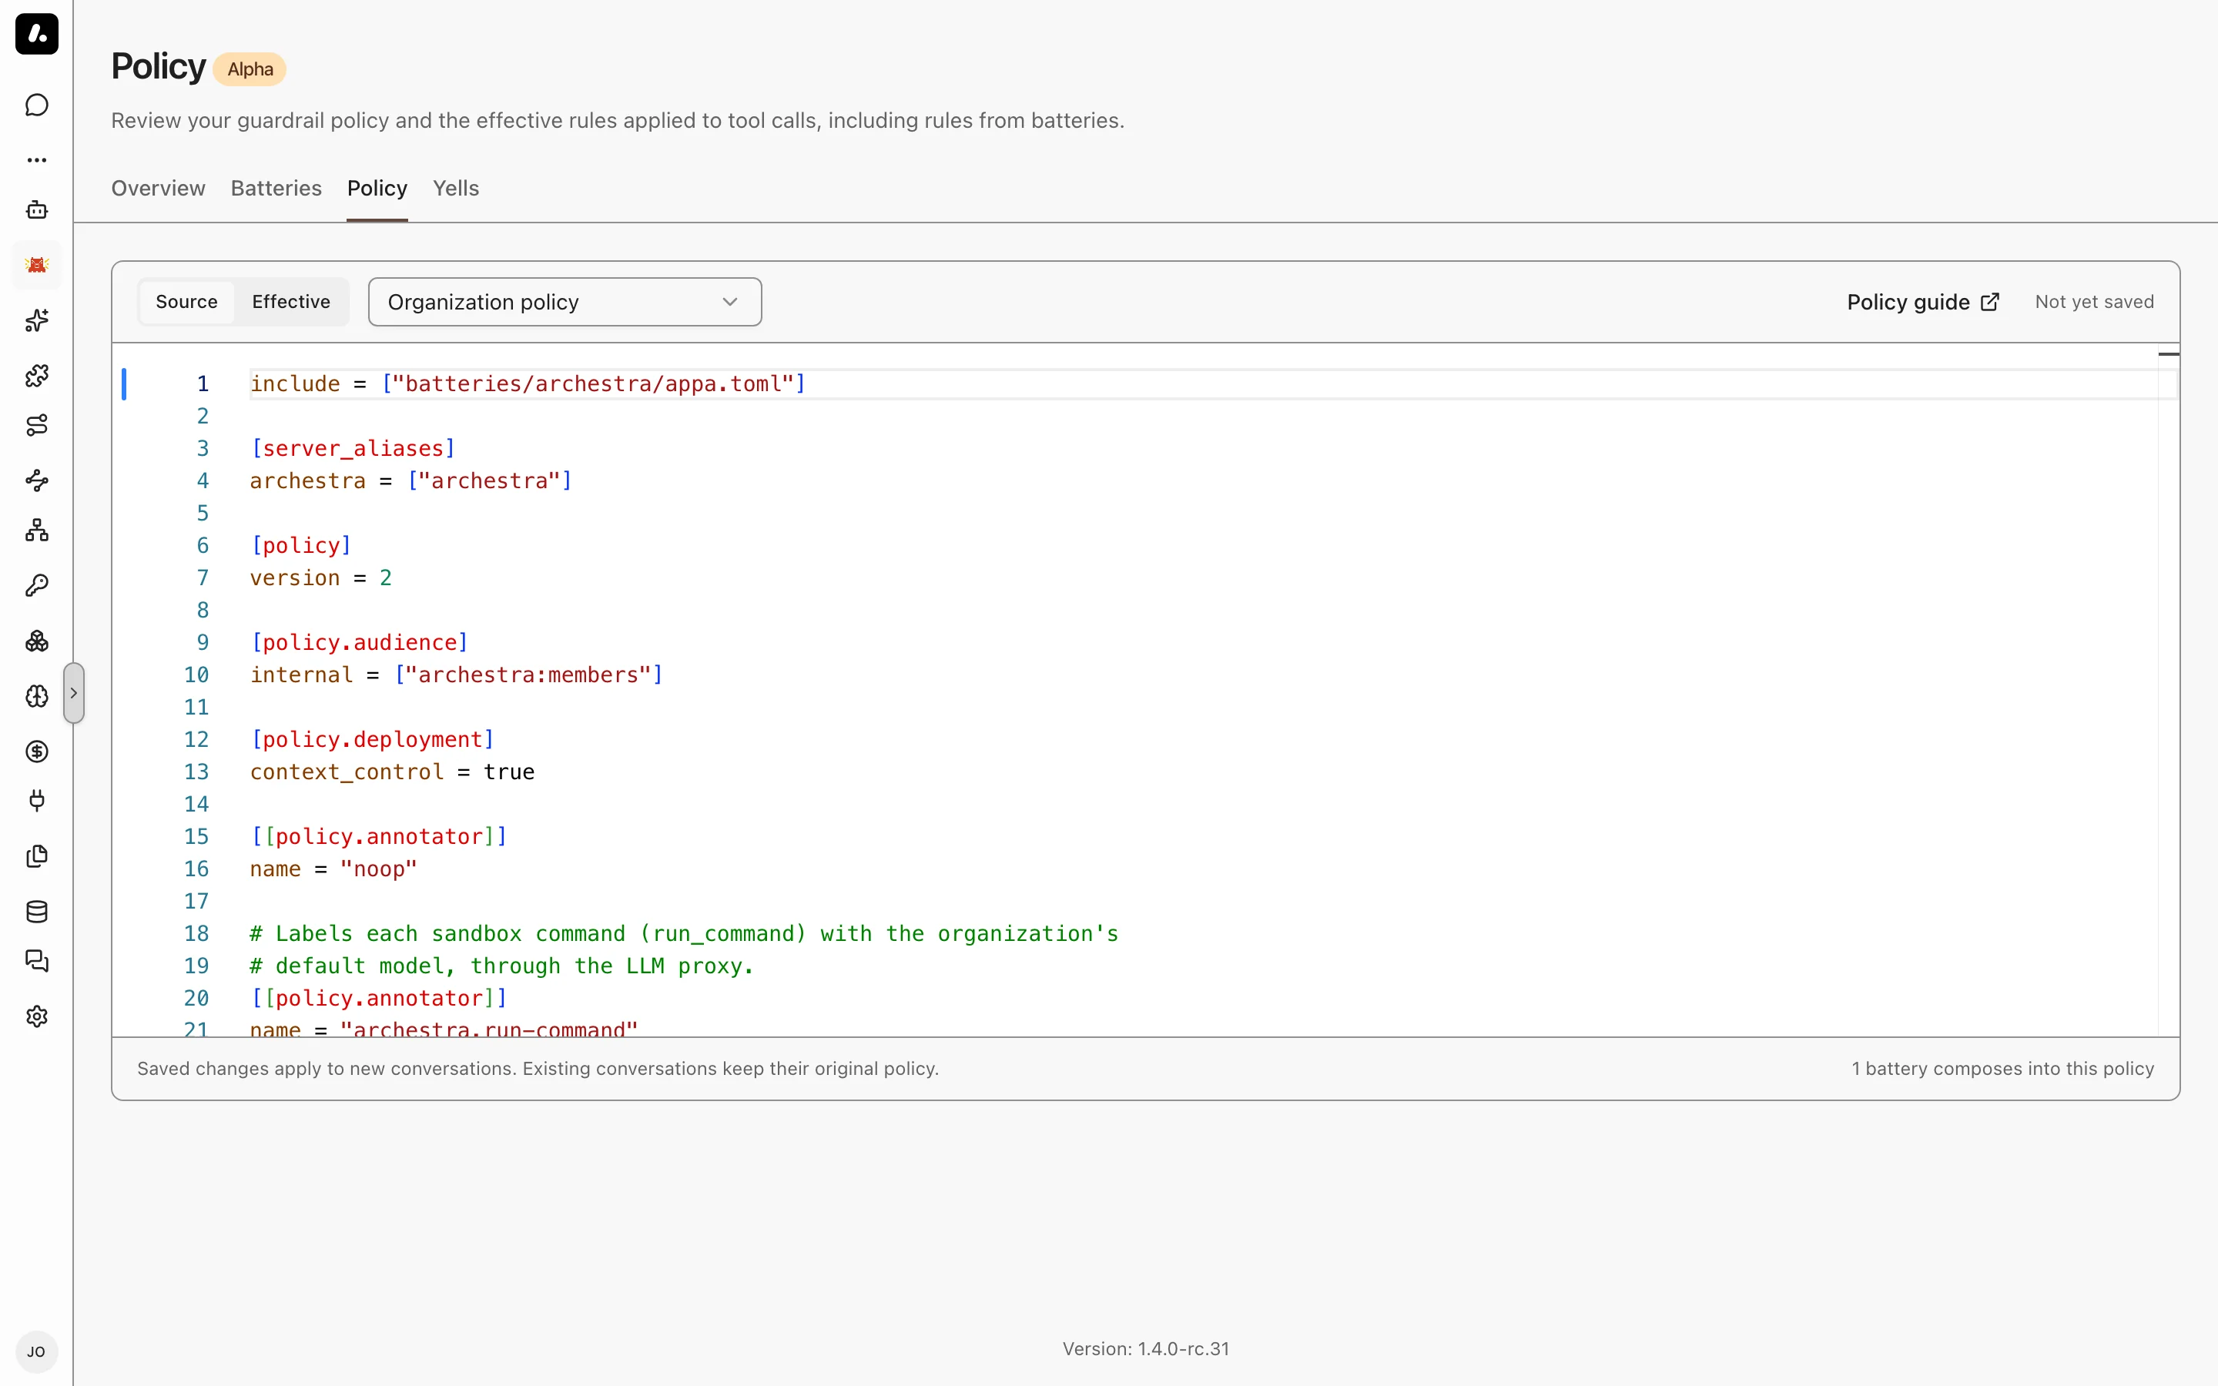This screenshot has height=1386, width=2218.
Task: Open the JO user avatar menu
Action: point(37,1352)
